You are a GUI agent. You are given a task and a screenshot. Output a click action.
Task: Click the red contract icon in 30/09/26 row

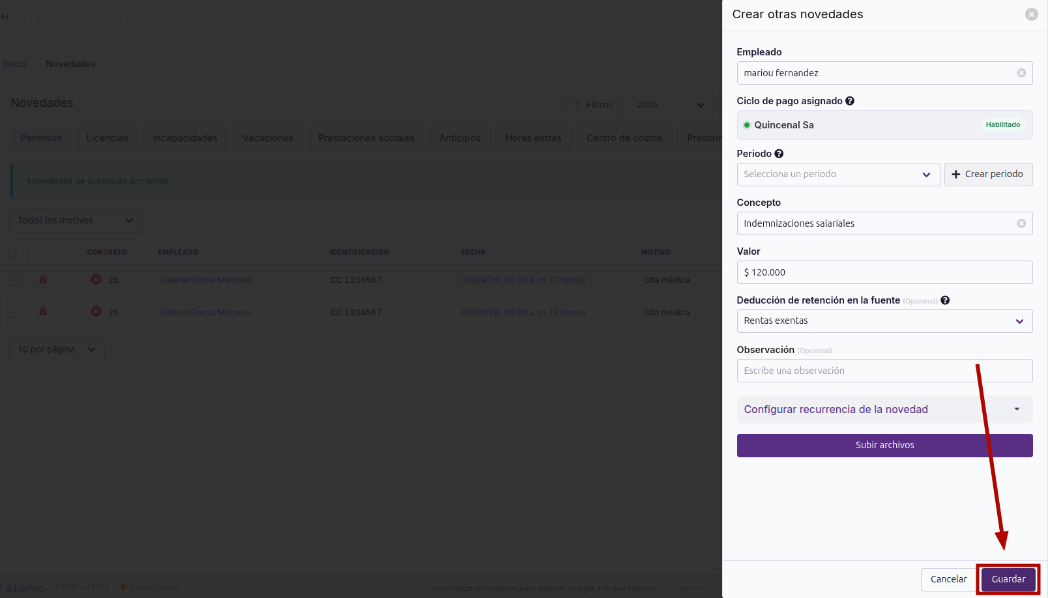pos(96,279)
